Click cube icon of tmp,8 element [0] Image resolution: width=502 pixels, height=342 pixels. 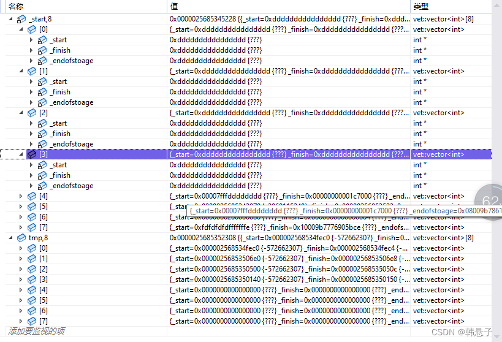[x=32, y=248]
